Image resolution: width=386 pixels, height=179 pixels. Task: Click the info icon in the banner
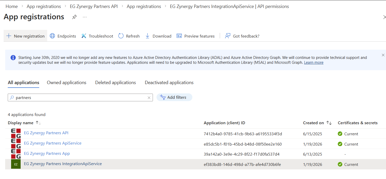[13, 58]
